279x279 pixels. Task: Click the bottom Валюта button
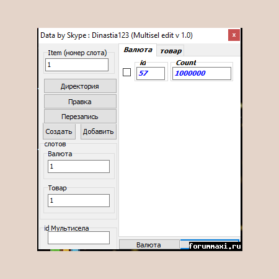pyautogui.click(x=149, y=244)
